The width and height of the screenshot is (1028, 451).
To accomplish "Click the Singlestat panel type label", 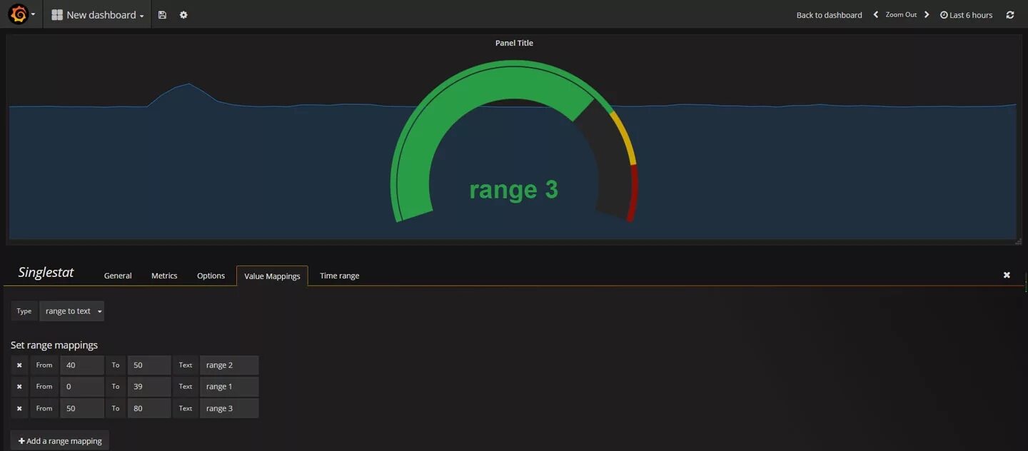I will 46,273.
